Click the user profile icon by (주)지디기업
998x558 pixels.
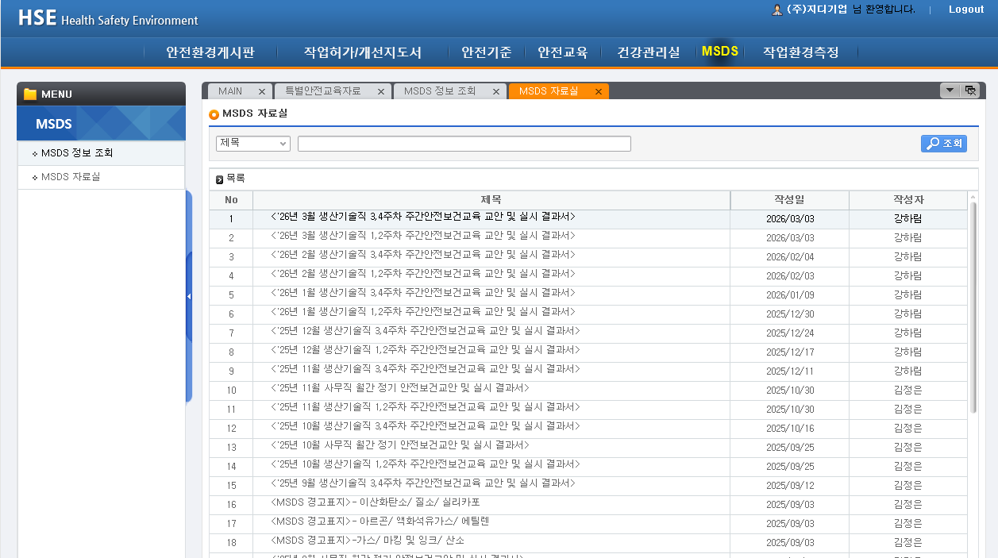(777, 10)
